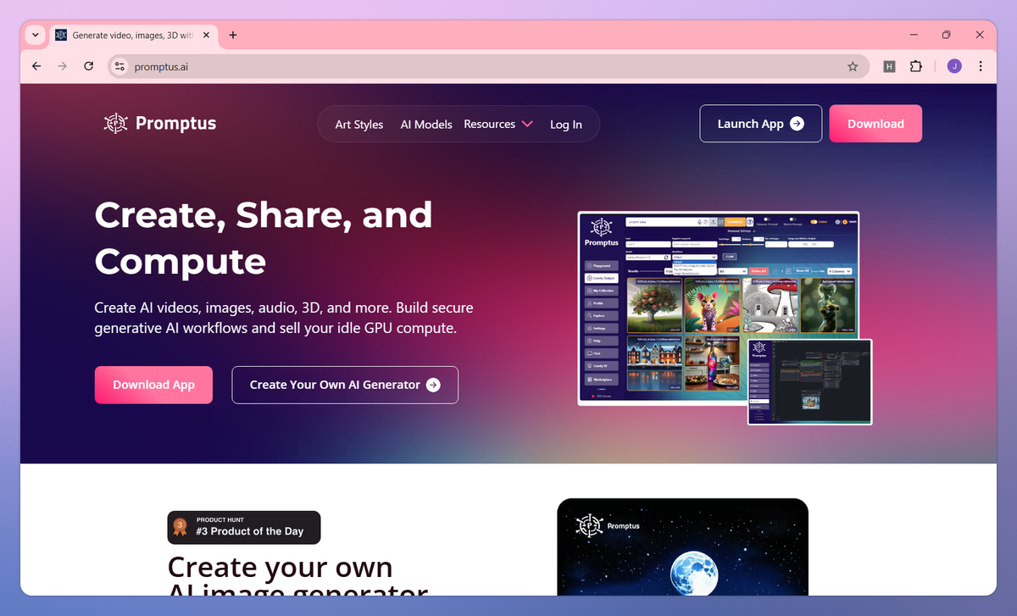Reload the page with the refresh icon
The height and width of the screenshot is (616, 1017).
point(88,66)
